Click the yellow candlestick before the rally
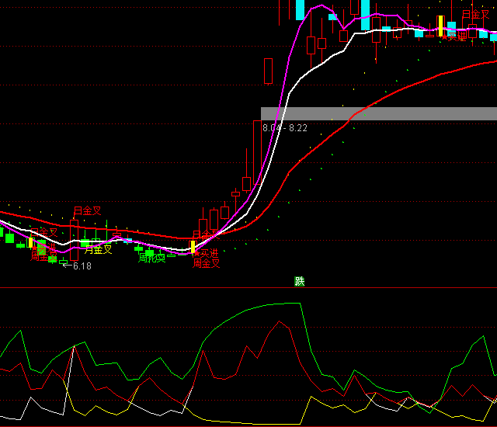The width and height of the screenshot is (497, 427). 193,247
